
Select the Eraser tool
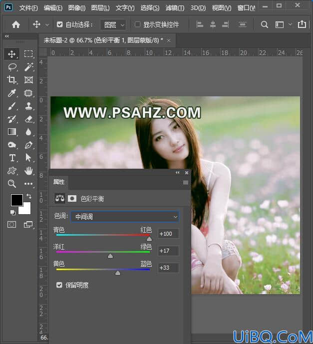tap(28, 119)
